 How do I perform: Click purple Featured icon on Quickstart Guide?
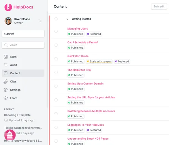(x=116, y=62)
